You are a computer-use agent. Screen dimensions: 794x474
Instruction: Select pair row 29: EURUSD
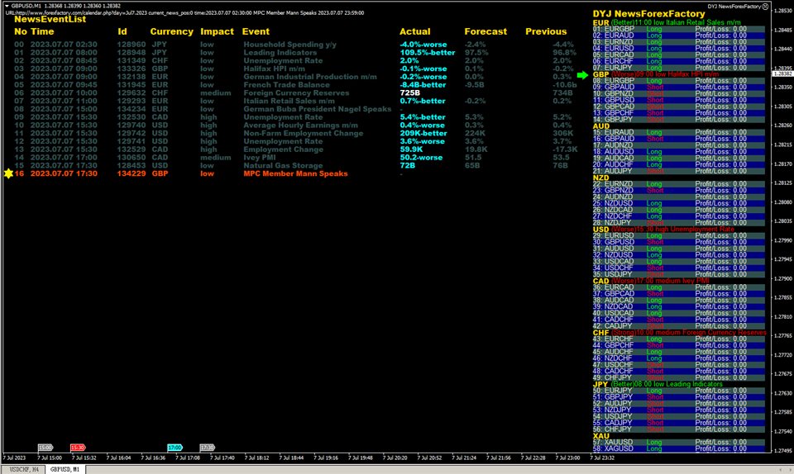[678, 236]
